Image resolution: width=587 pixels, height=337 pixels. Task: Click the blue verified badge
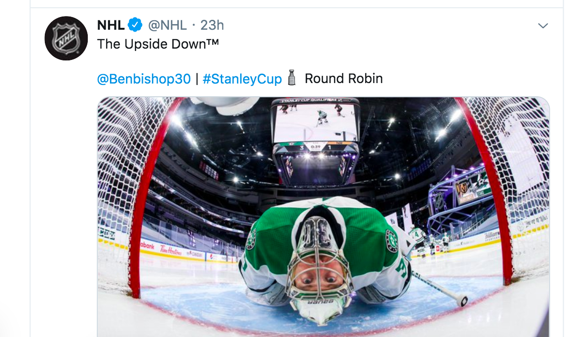135,25
